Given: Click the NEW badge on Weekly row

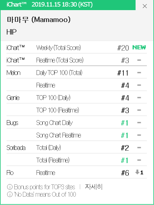Looking at the screenshot, I should coord(139,47).
